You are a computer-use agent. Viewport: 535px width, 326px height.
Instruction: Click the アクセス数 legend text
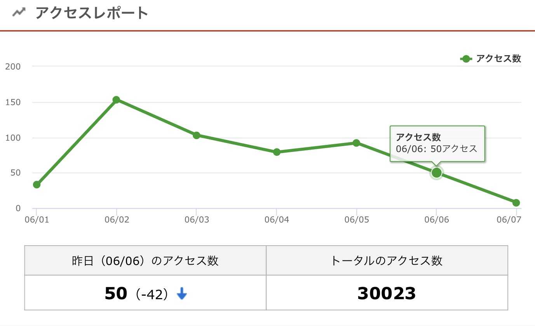[498, 59]
